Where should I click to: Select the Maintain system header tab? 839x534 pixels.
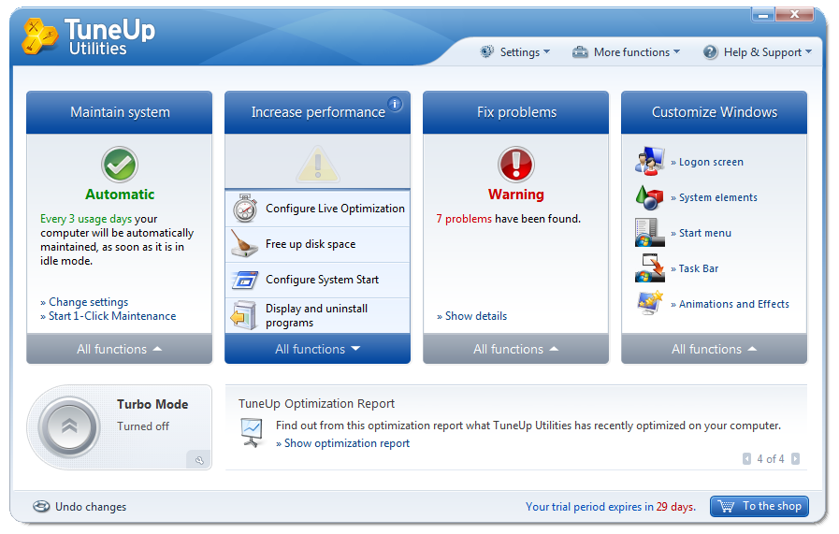tap(120, 112)
